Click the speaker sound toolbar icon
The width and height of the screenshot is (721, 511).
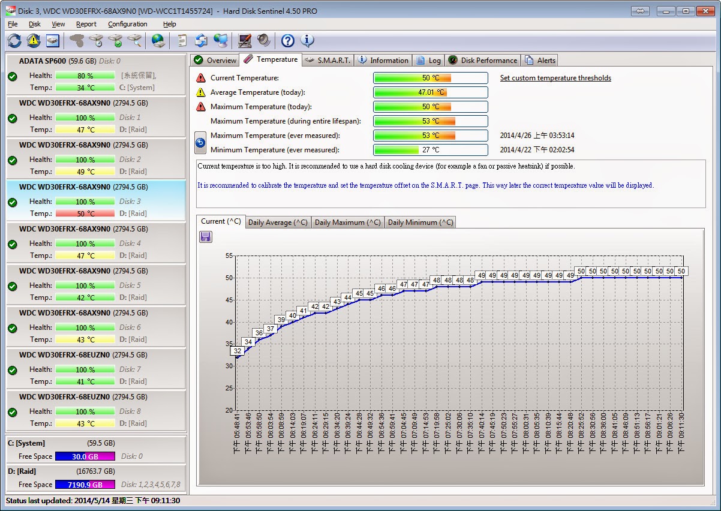(263, 41)
